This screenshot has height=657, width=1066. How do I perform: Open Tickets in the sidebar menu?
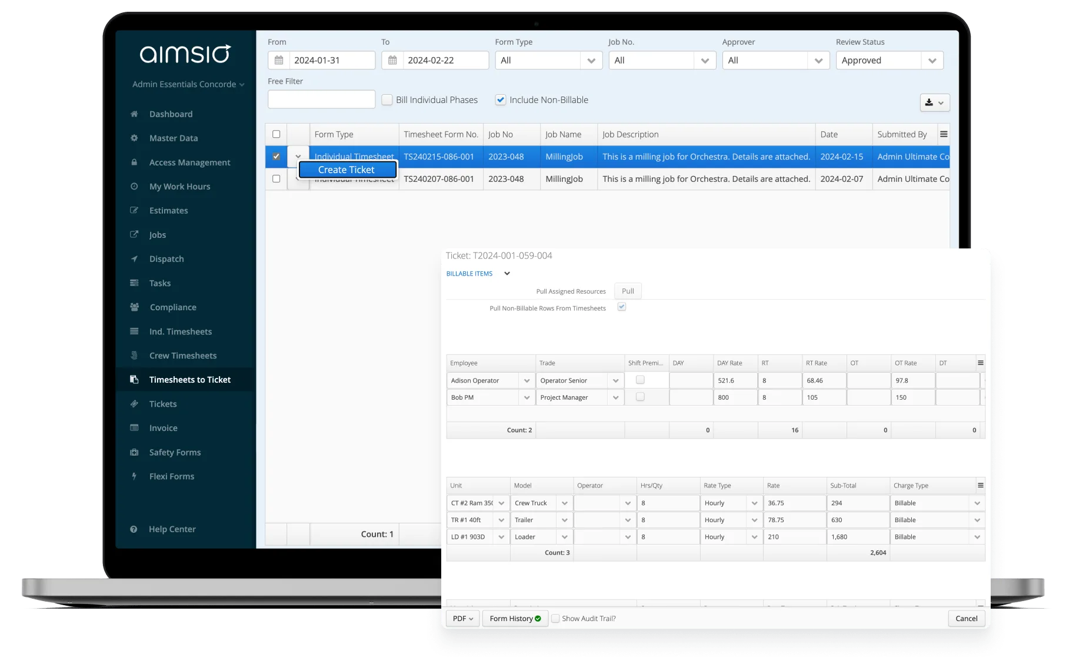tap(163, 404)
